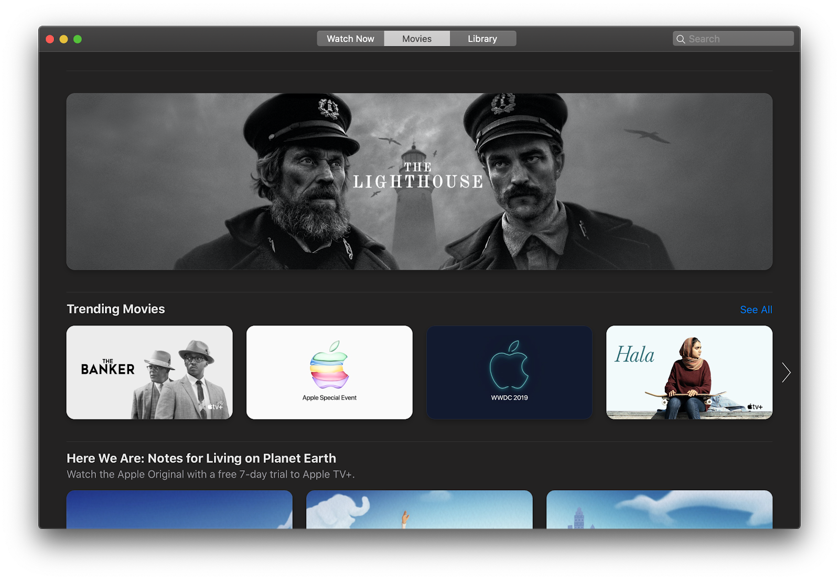
Task: Close the window with the red button
Action: (x=50, y=39)
